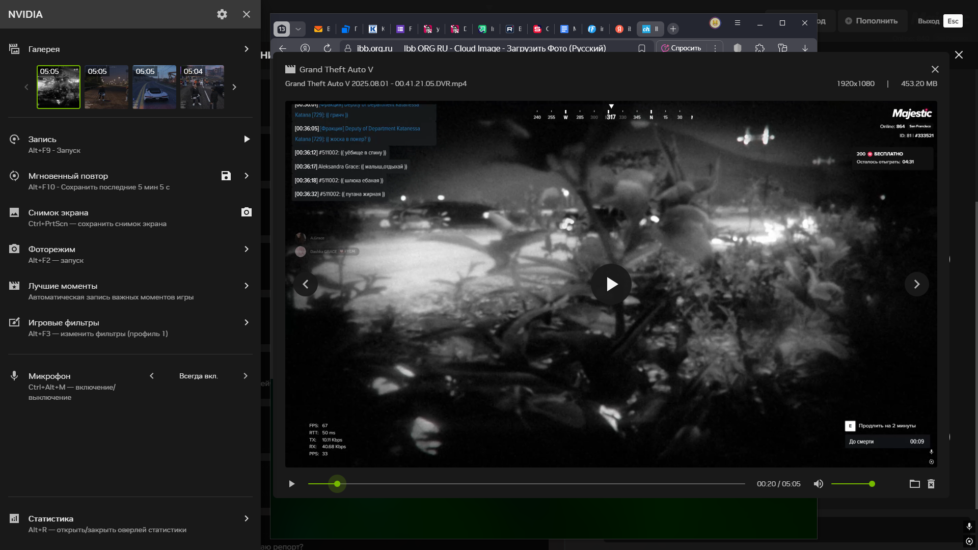Click the Мгновенный повтор replay icon

point(14,176)
